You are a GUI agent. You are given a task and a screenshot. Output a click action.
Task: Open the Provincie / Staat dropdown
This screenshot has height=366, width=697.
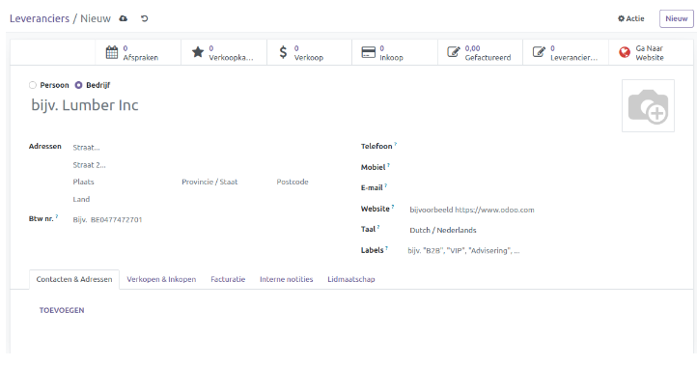tap(225, 182)
